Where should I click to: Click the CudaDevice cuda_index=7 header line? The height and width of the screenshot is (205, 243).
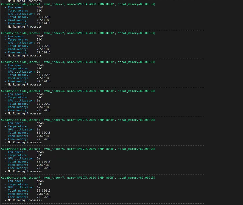pyautogui.click(x=78, y=178)
